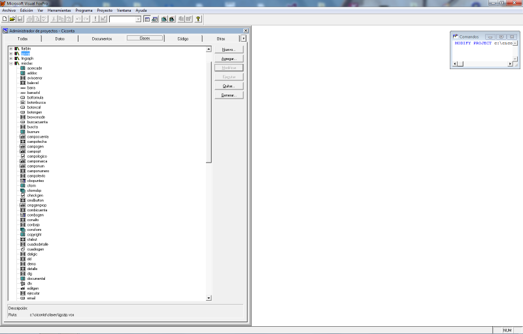Click the documental class icon

click(x=23, y=279)
